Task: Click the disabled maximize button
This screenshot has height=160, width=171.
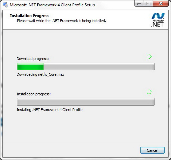Action: (x=148, y=4)
